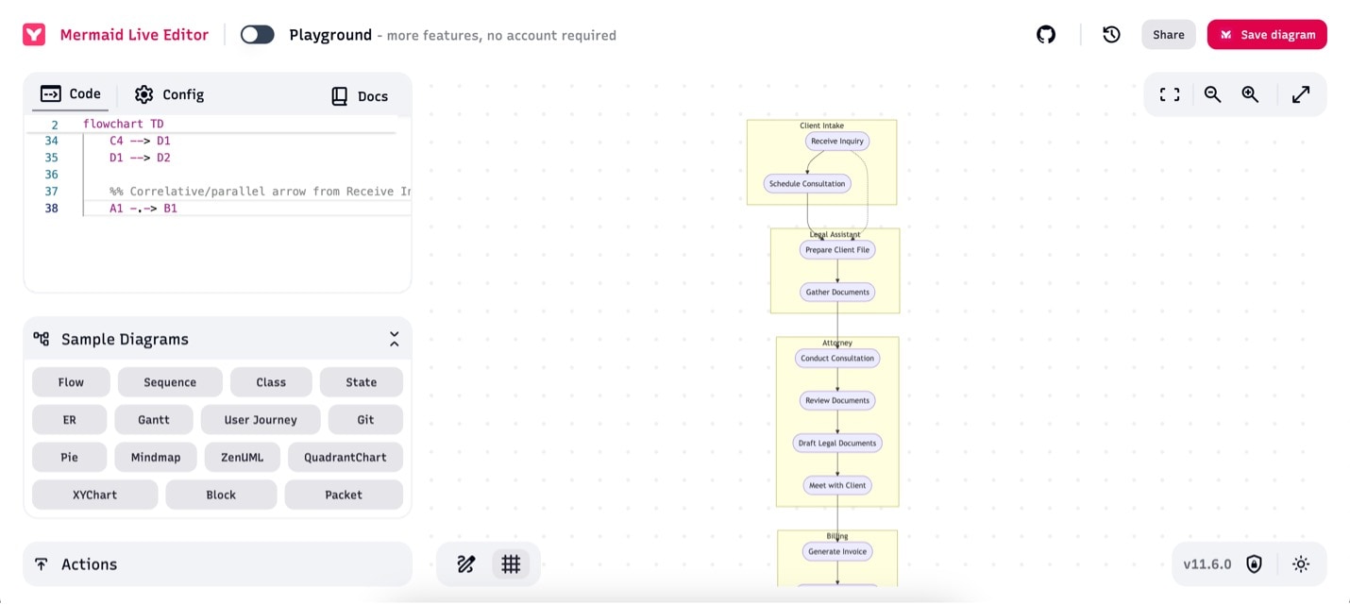Load the Block sample diagram
1350x605 pixels.
221,495
